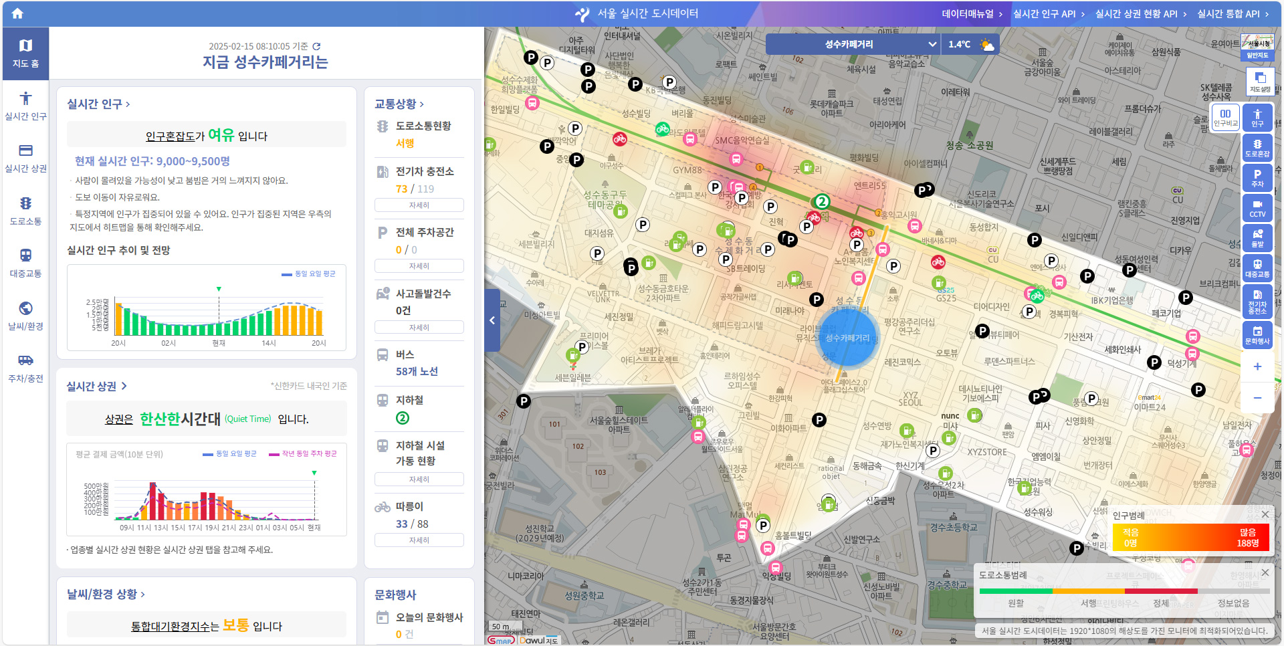Image resolution: width=1284 pixels, height=646 pixels.
Task: Click the parking marker beside 덕성기계
Action: coord(1154,362)
